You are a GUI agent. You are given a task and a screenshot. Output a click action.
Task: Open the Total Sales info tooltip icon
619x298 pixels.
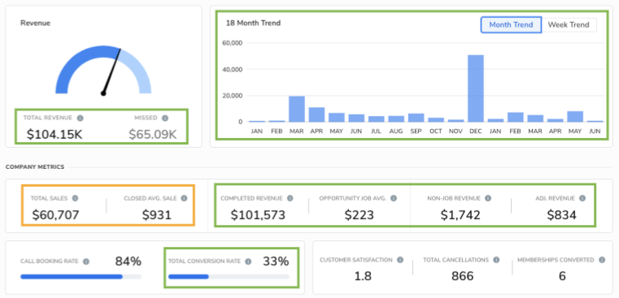tap(75, 198)
